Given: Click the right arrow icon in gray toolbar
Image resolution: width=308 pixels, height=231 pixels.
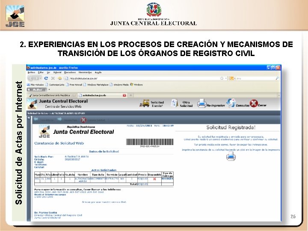Looking at the screenshot, I should tap(59, 119).
